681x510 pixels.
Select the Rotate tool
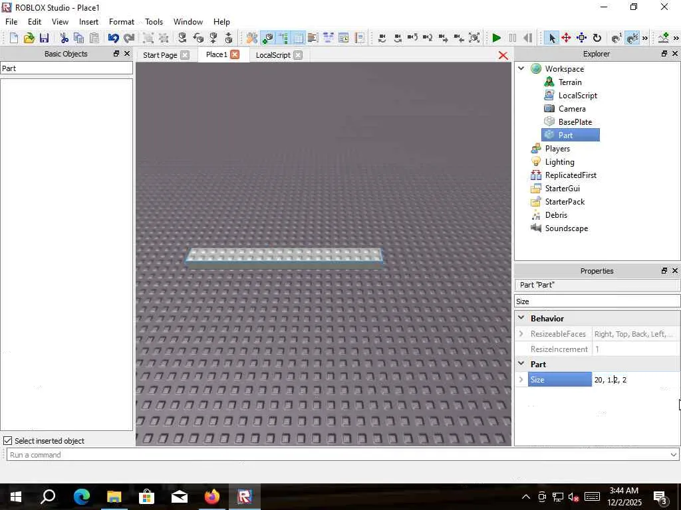(597, 38)
